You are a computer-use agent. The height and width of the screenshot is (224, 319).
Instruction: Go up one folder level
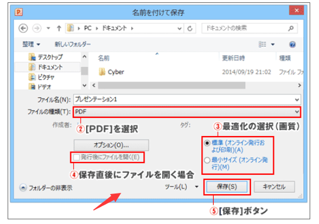(x=59, y=28)
